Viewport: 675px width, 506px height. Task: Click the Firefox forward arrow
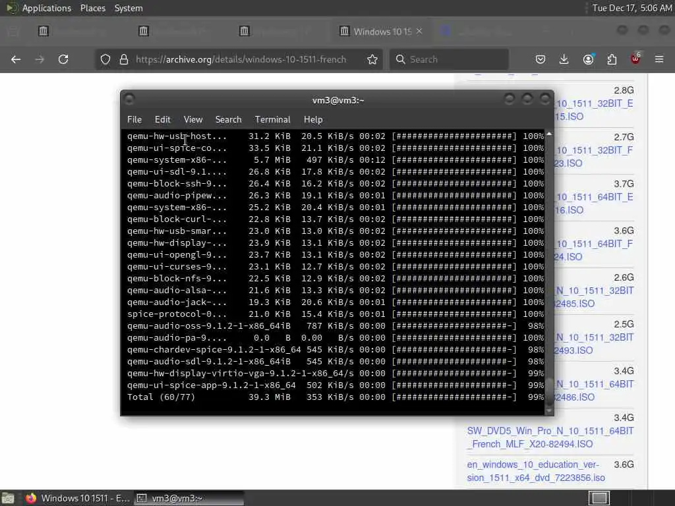click(x=40, y=59)
